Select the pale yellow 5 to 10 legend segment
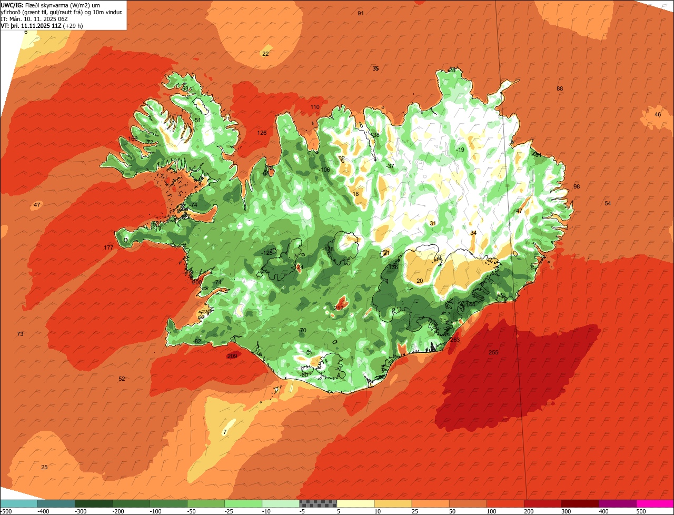 355,503
